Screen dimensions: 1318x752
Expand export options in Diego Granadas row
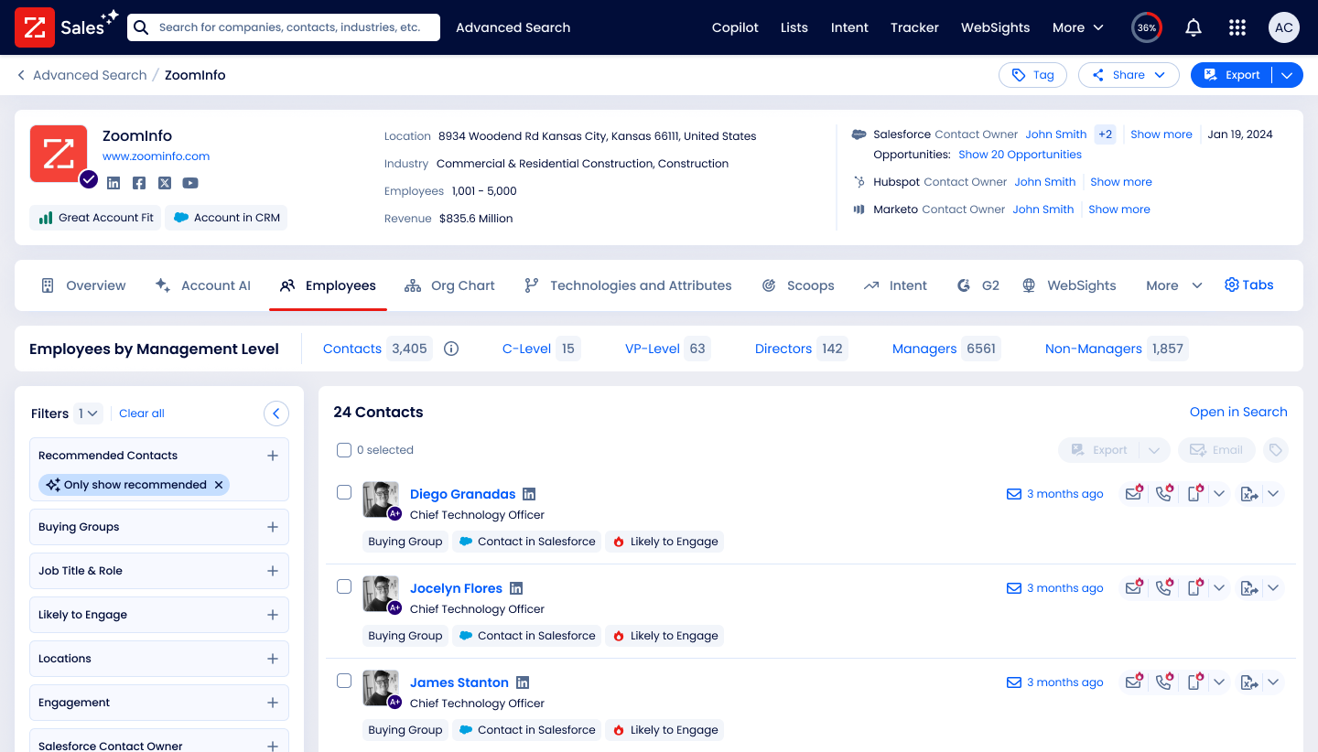click(1273, 494)
